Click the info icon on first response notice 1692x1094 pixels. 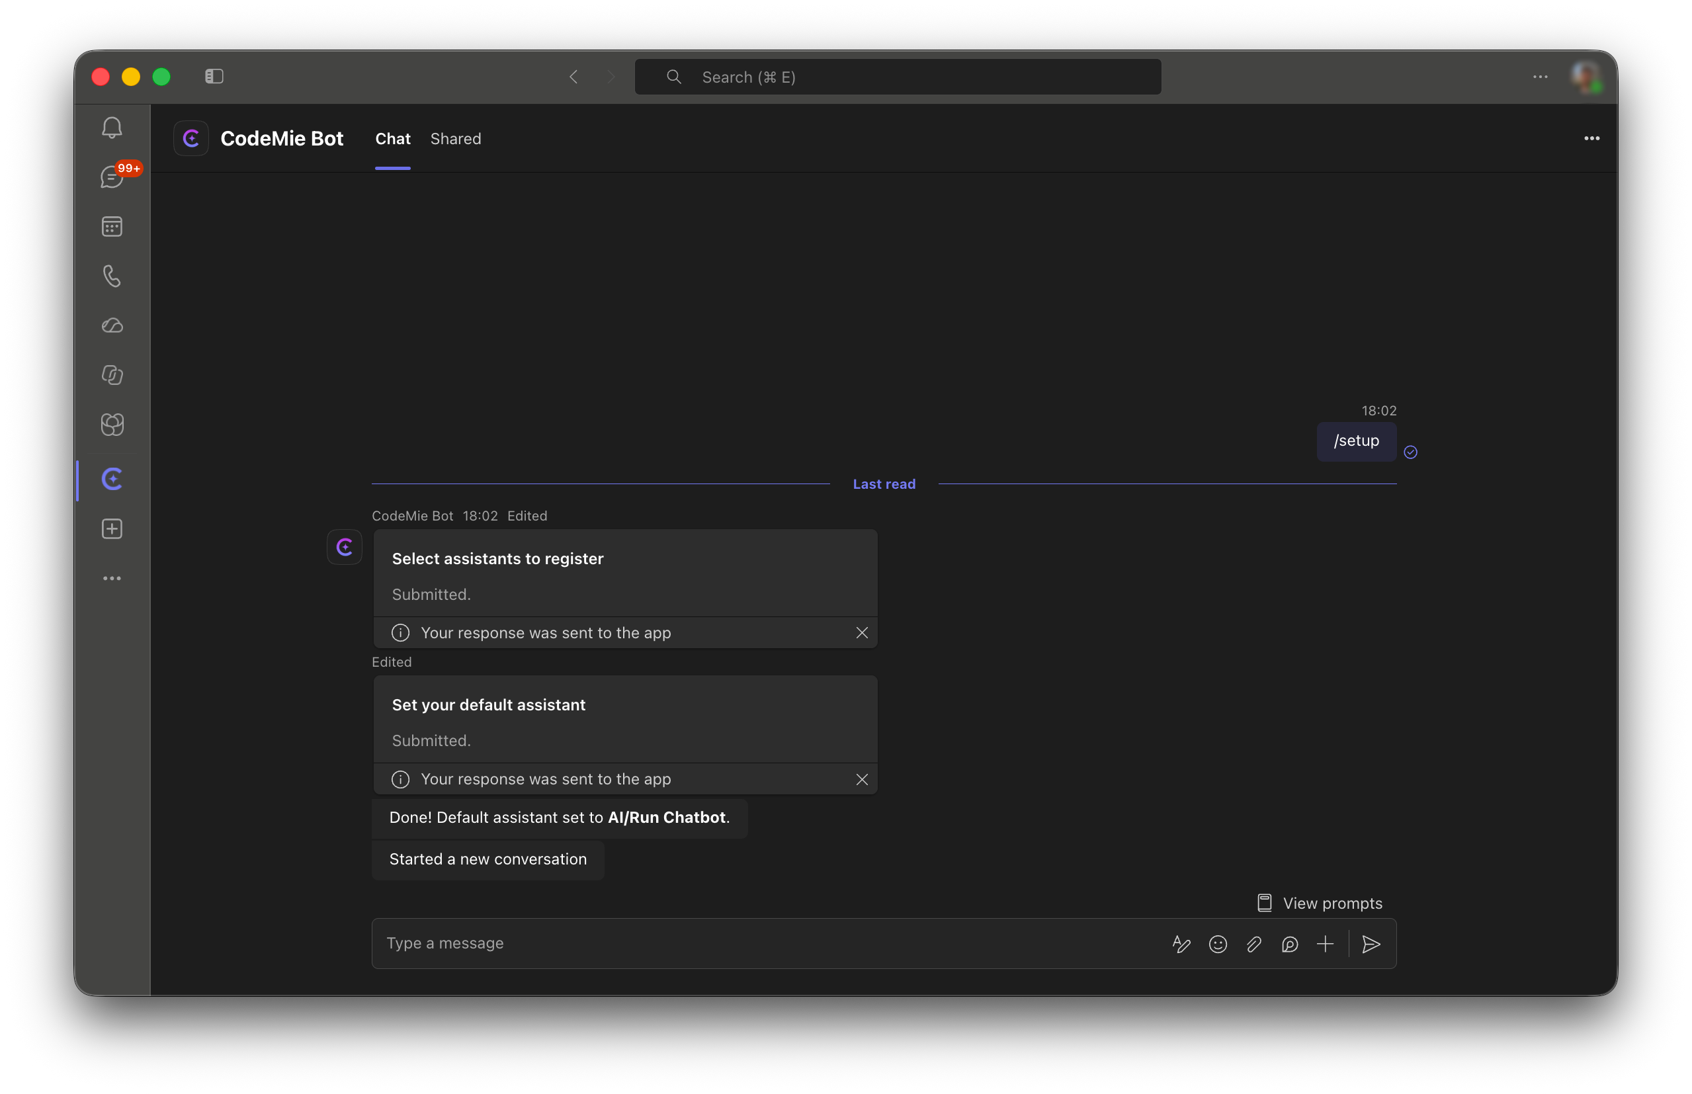pos(400,632)
